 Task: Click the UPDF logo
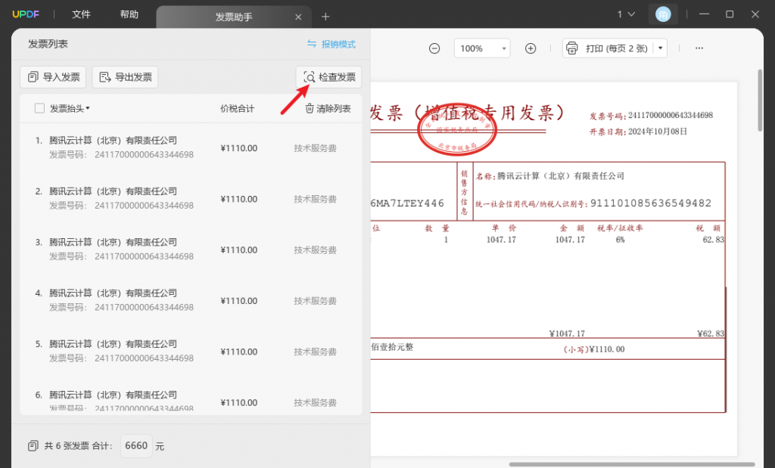(26, 14)
